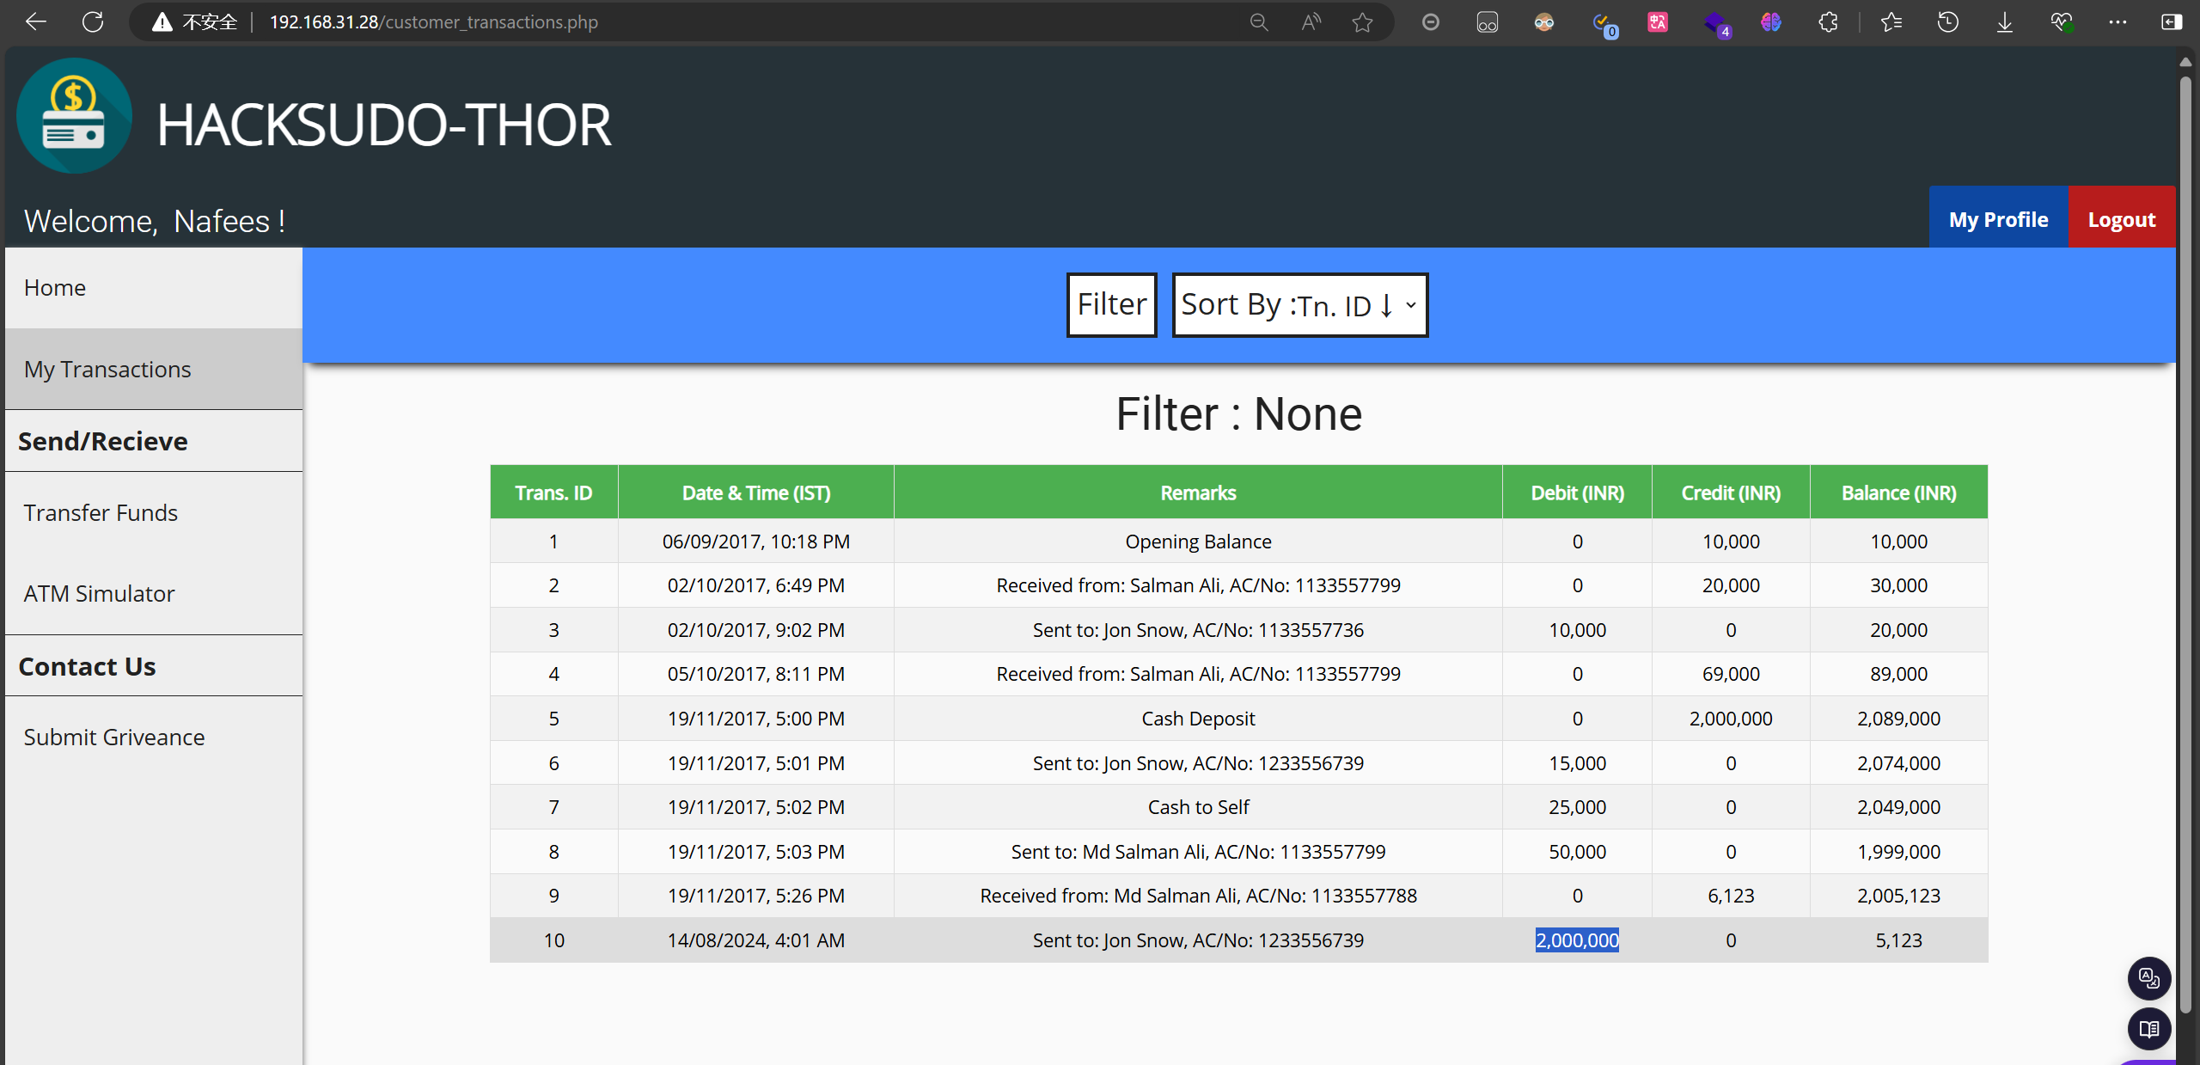Open the favorites list icon

click(1891, 21)
